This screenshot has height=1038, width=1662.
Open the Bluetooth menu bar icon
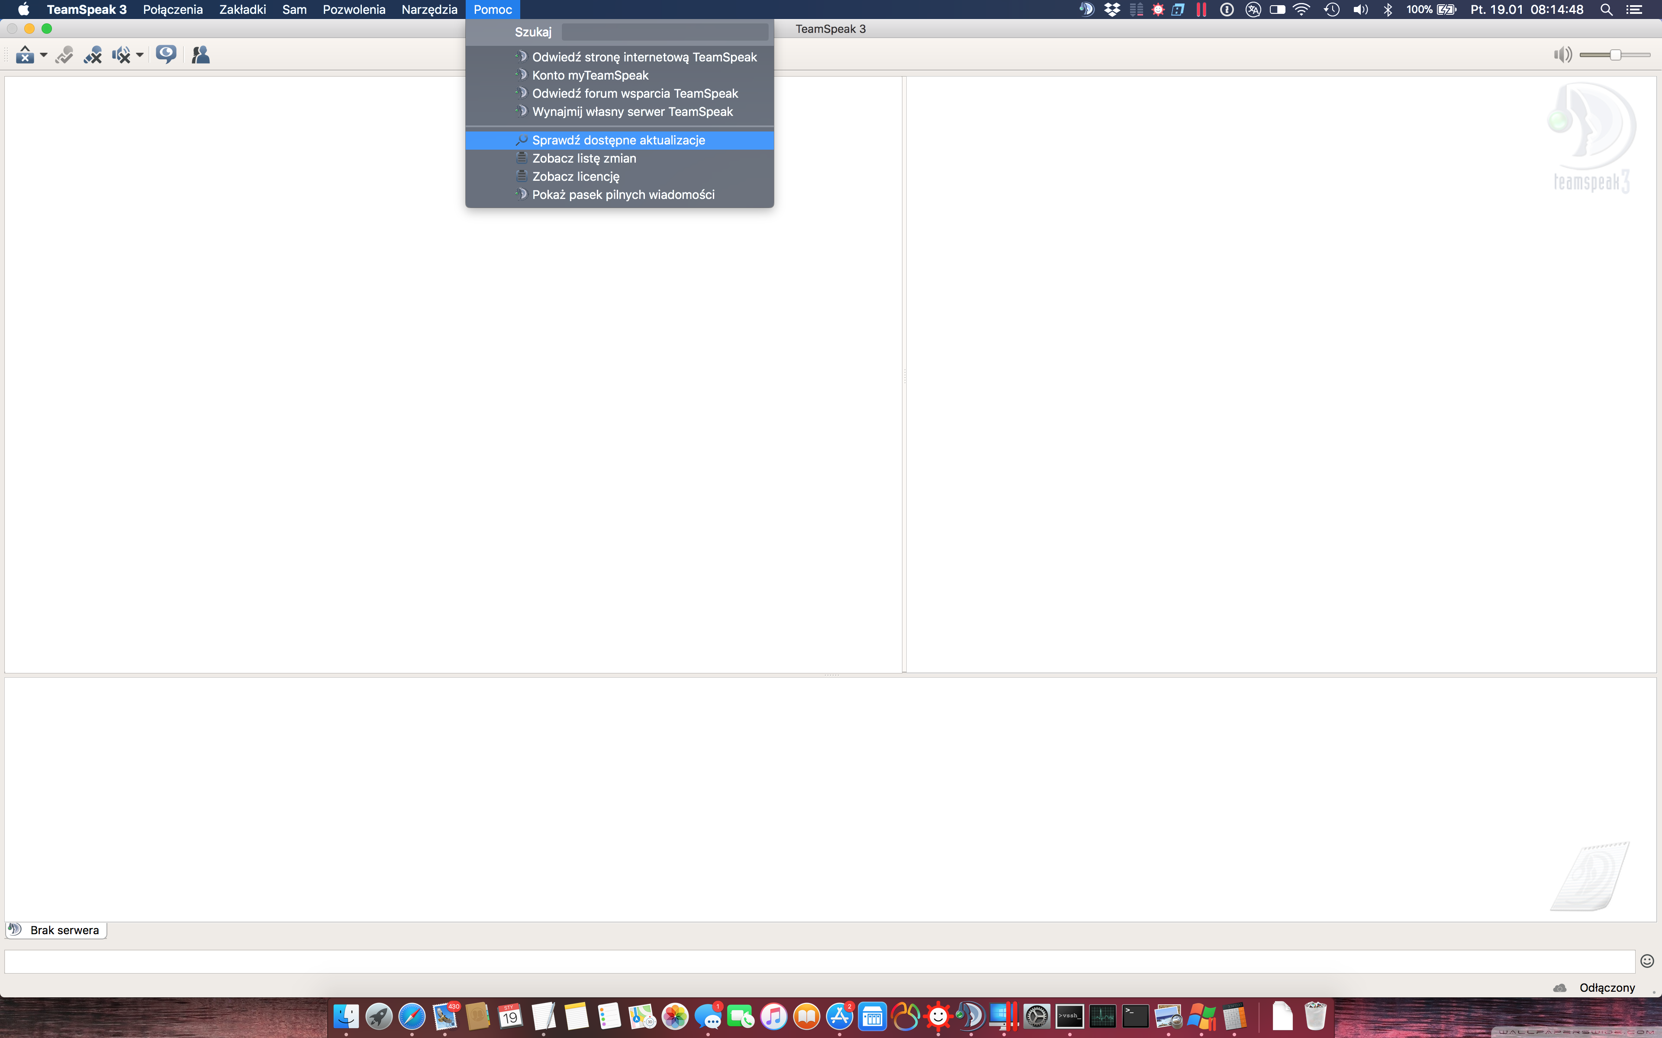[1388, 10]
